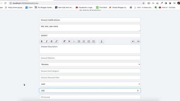
Task: Open the camera extension icon
Action: click(x=157, y=3)
